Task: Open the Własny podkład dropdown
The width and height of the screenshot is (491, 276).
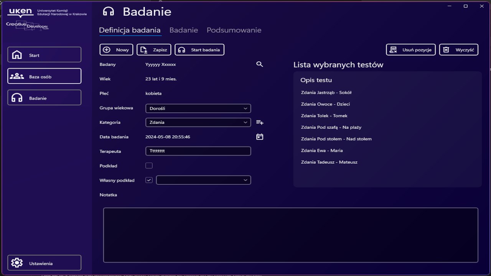Action: [204, 180]
